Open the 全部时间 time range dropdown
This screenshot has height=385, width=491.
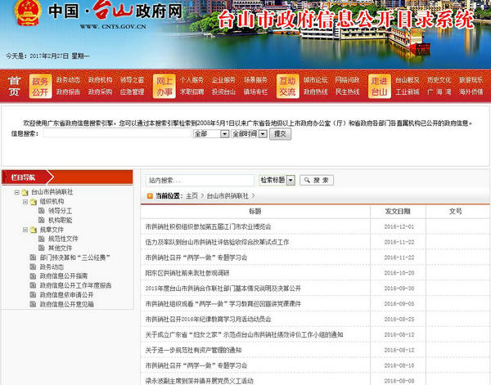pos(248,133)
